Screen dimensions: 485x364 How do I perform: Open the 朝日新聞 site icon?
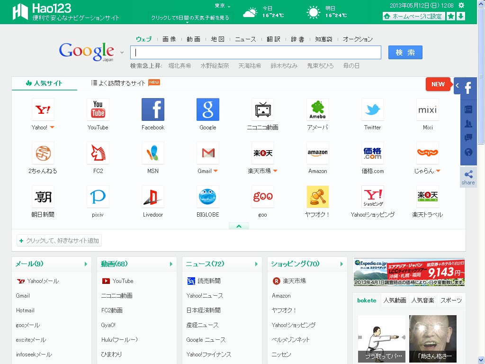click(43, 197)
